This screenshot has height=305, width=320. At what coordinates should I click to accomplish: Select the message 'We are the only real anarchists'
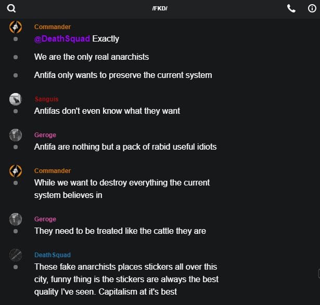[92, 57]
